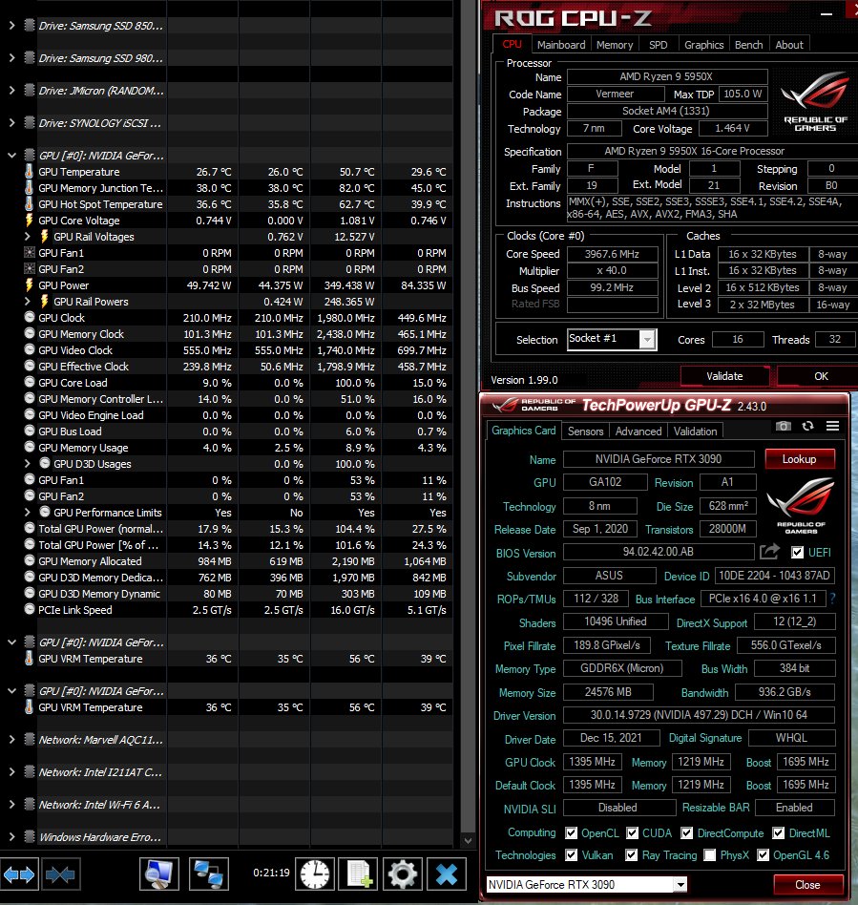
Task: Open the Socket #1 selection dropdown
Action: [x=647, y=340]
